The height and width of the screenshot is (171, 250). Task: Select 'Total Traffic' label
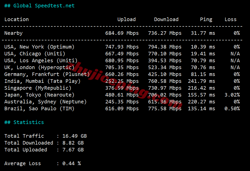24,136
